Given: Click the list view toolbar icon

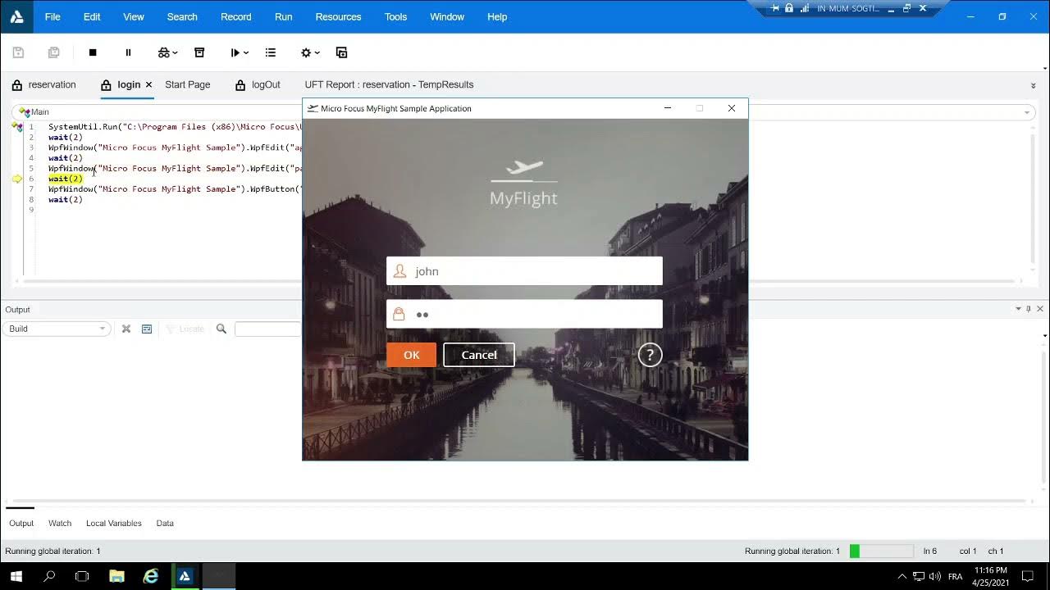Looking at the screenshot, I should point(271,52).
